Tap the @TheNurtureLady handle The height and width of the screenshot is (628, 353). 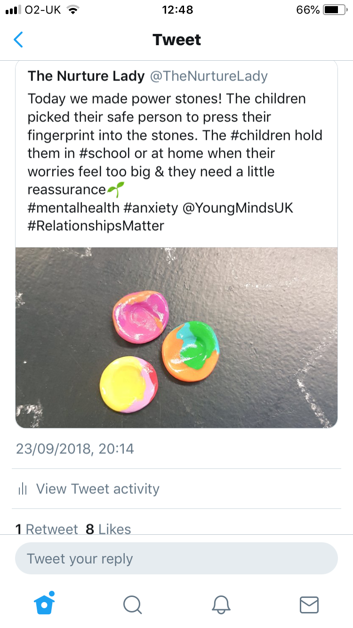pos(209,76)
